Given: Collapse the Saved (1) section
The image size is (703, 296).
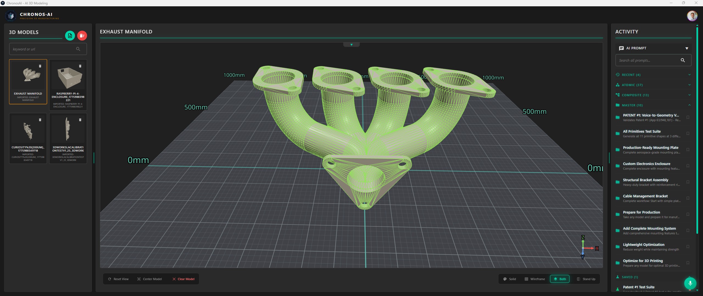Looking at the screenshot, I should click(x=653, y=277).
